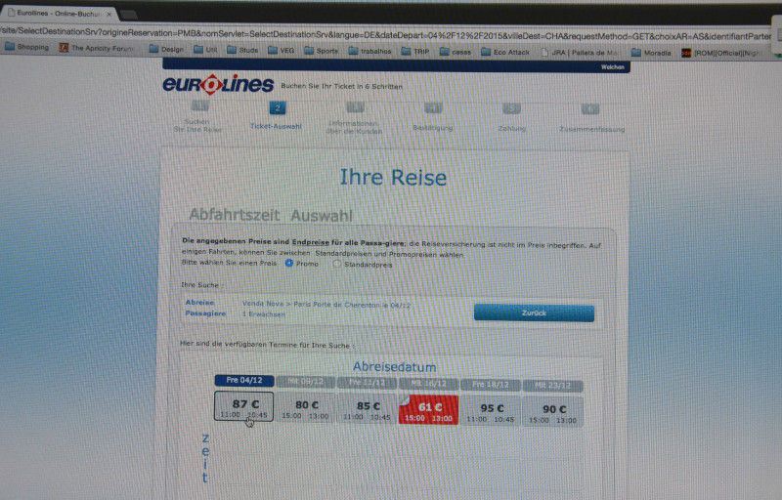Choose the 80 € fare
Screen dimensions: 782x500
tap(305, 408)
